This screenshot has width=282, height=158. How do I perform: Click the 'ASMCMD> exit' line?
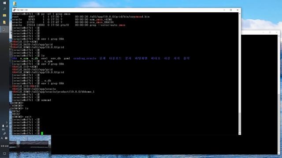22,117
